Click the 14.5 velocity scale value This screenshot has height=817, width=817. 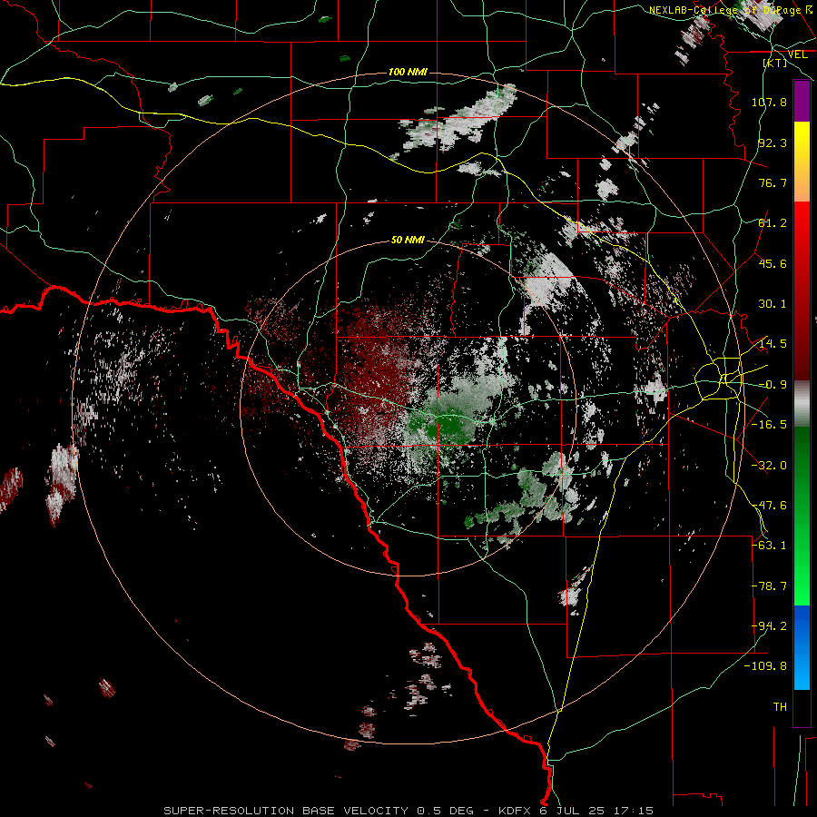tap(773, 344)
